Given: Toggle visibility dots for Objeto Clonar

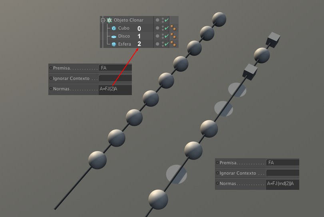Looking at the screenshot, I should point(163,20).
